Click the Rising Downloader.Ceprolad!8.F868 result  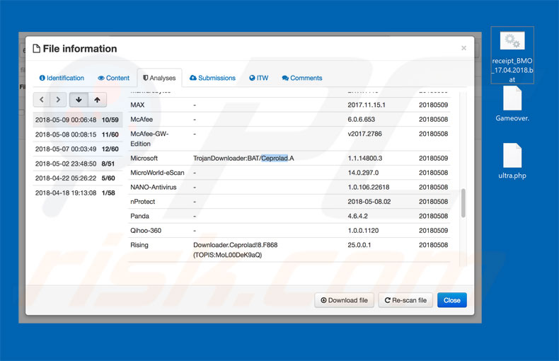(x=236, y=250)
